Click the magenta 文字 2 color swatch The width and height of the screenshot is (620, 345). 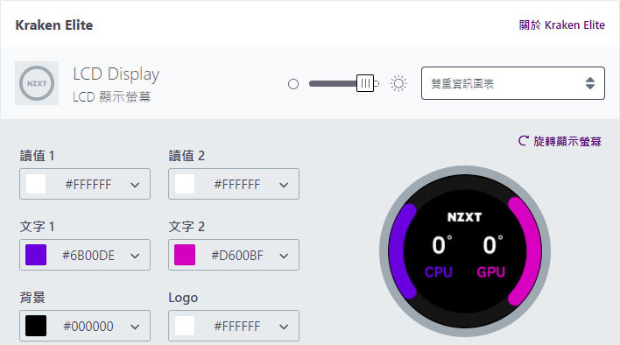point(185,255)
